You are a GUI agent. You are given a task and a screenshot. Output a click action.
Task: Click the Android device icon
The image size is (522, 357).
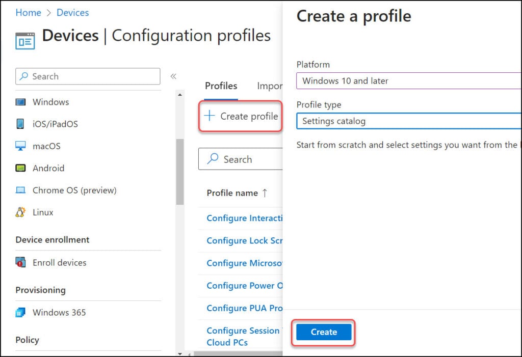(x=20, y=168)
